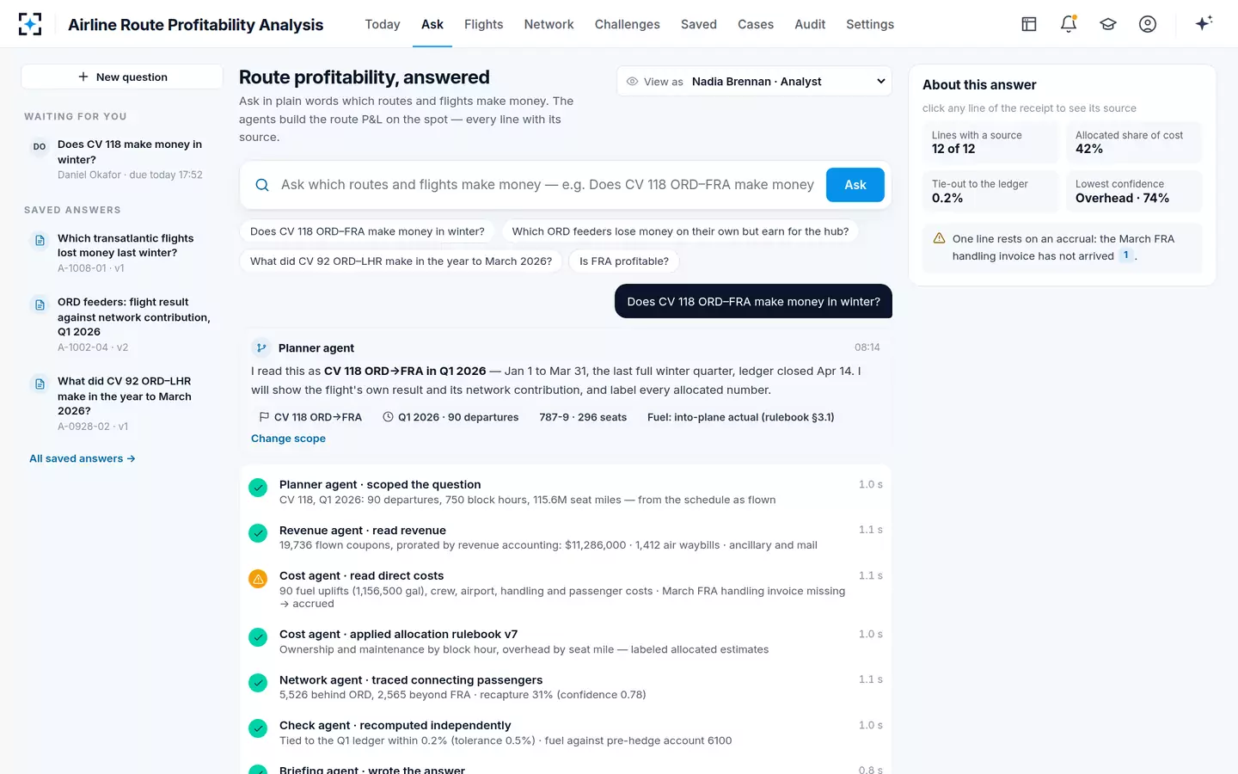Open the View as Nadia Brennan dropdown
1238x774 pixels.
pyautogui.click(x=754, y=82)
